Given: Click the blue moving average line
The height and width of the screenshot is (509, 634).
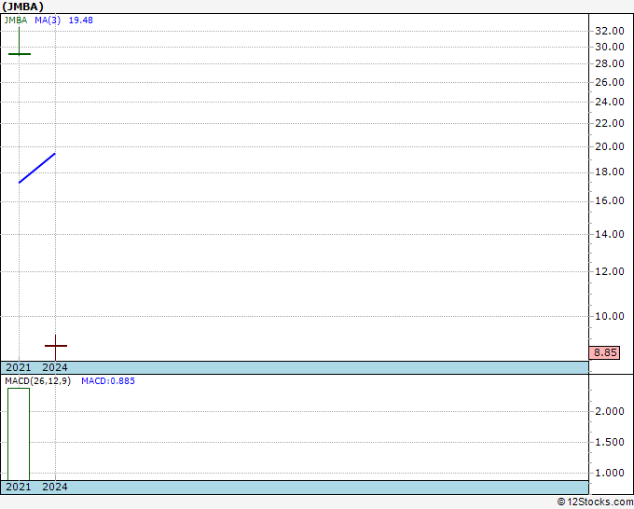Looking at the screenshot, I should 37,168.
